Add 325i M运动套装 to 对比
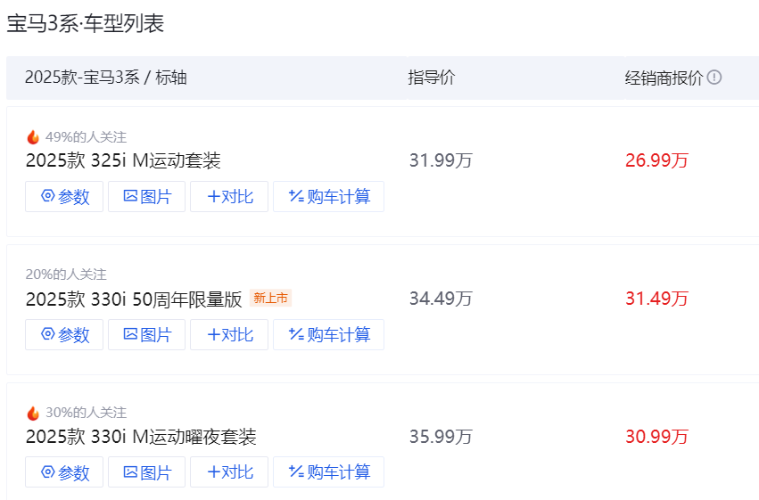This screenshot has width=759, height=500. tap(229, 197)
